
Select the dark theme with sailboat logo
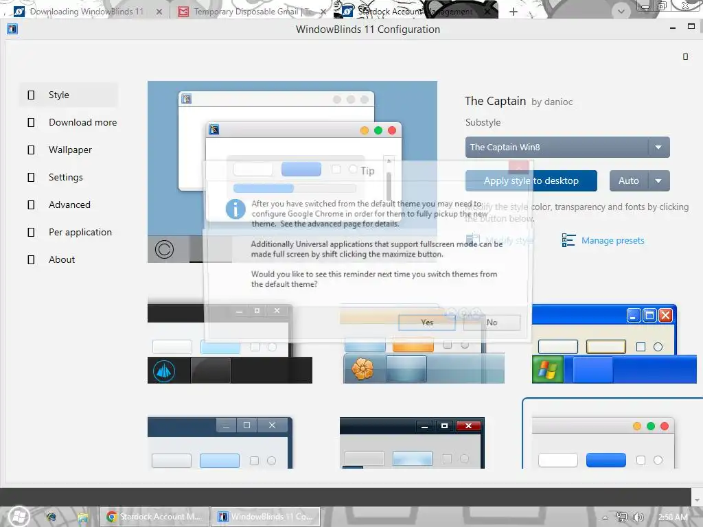click(x=229, y=344)
